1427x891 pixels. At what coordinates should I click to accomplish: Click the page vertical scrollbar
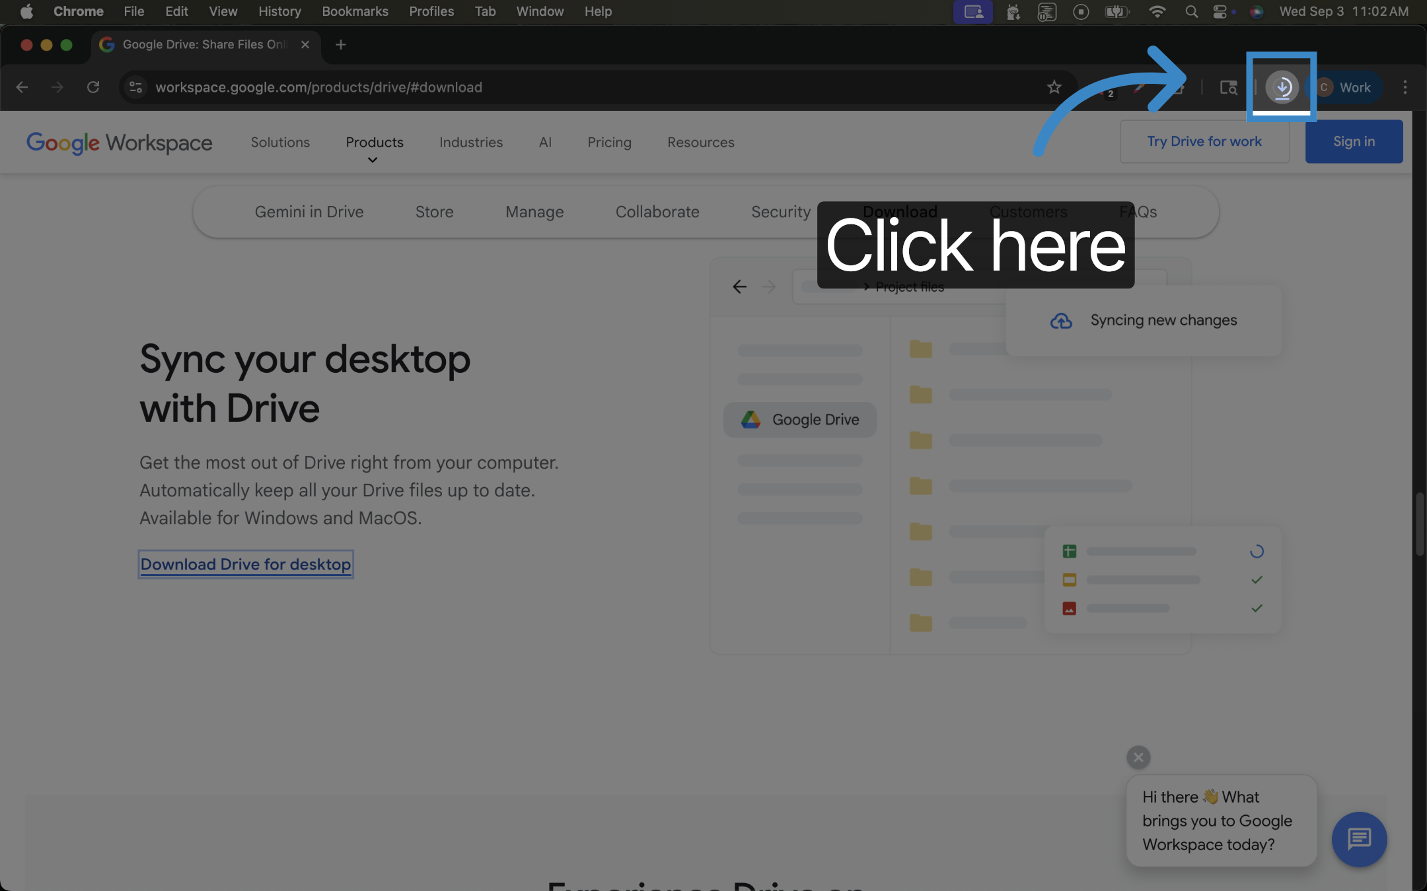point(1419,525)
